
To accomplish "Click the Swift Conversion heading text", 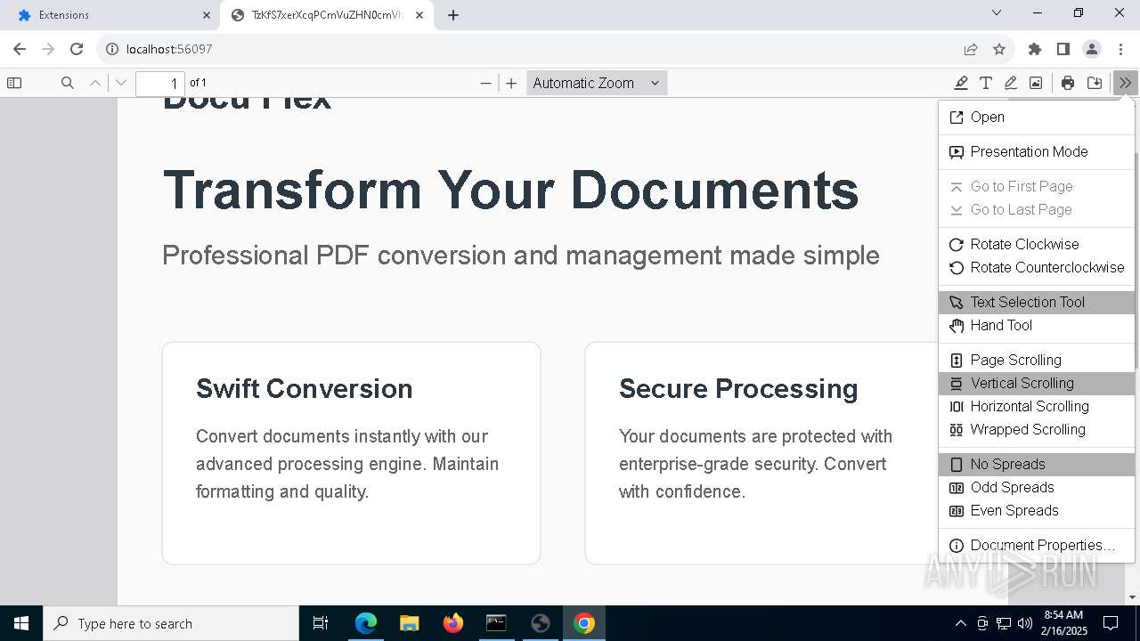I will [x=304, y=388].
